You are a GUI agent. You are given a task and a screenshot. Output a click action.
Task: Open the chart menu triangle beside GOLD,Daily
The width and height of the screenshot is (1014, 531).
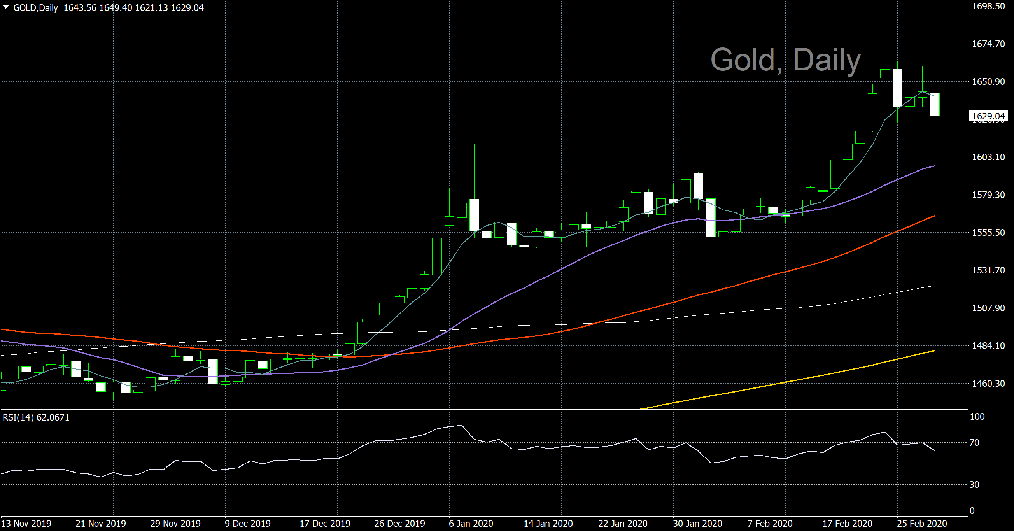point(6,7)
